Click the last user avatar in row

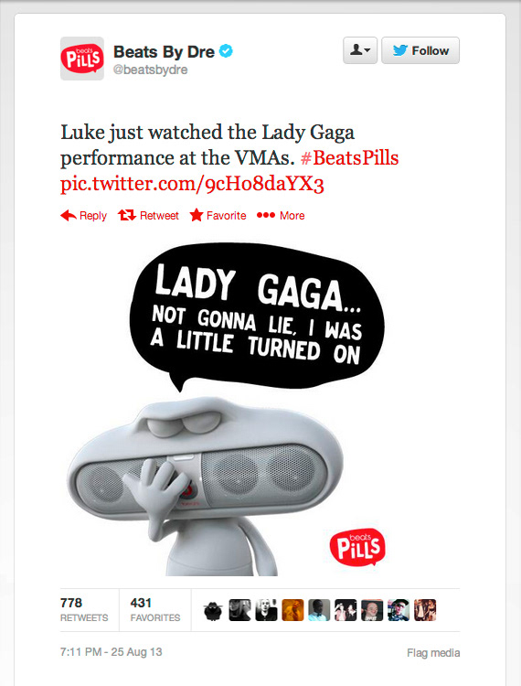point(425,610)
